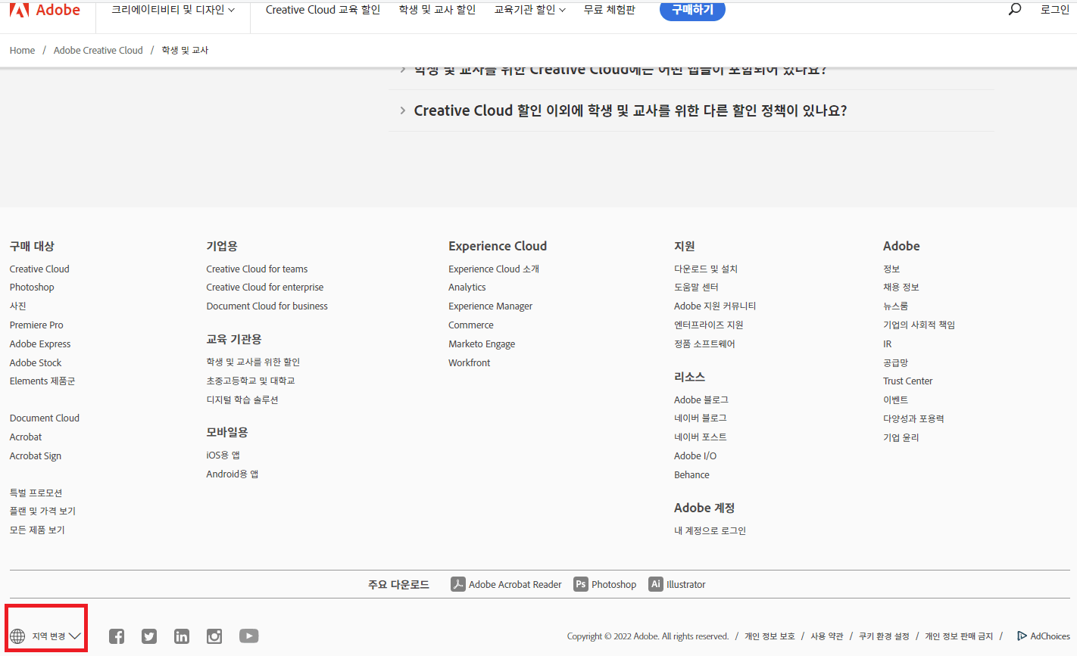Viewport: 1077px width, 656px height.
Task: Expand 교육기관 할인 dropdown menu
Action: 530,10
